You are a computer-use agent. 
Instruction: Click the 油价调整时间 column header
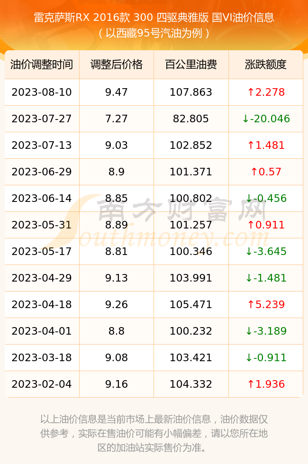[42, 64]
